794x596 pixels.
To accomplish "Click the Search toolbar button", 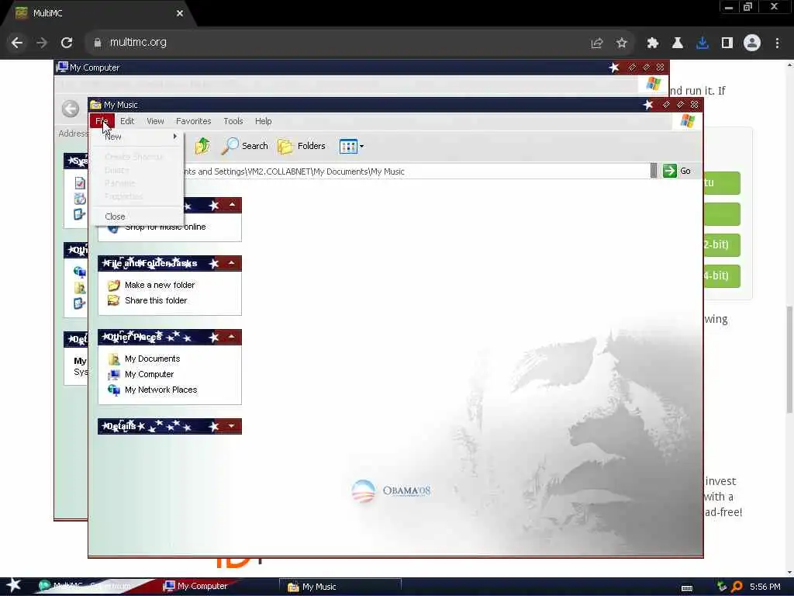I will pos(245,146).
